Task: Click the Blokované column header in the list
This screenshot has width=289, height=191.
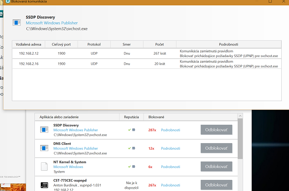Action: [x=156, y=116]
